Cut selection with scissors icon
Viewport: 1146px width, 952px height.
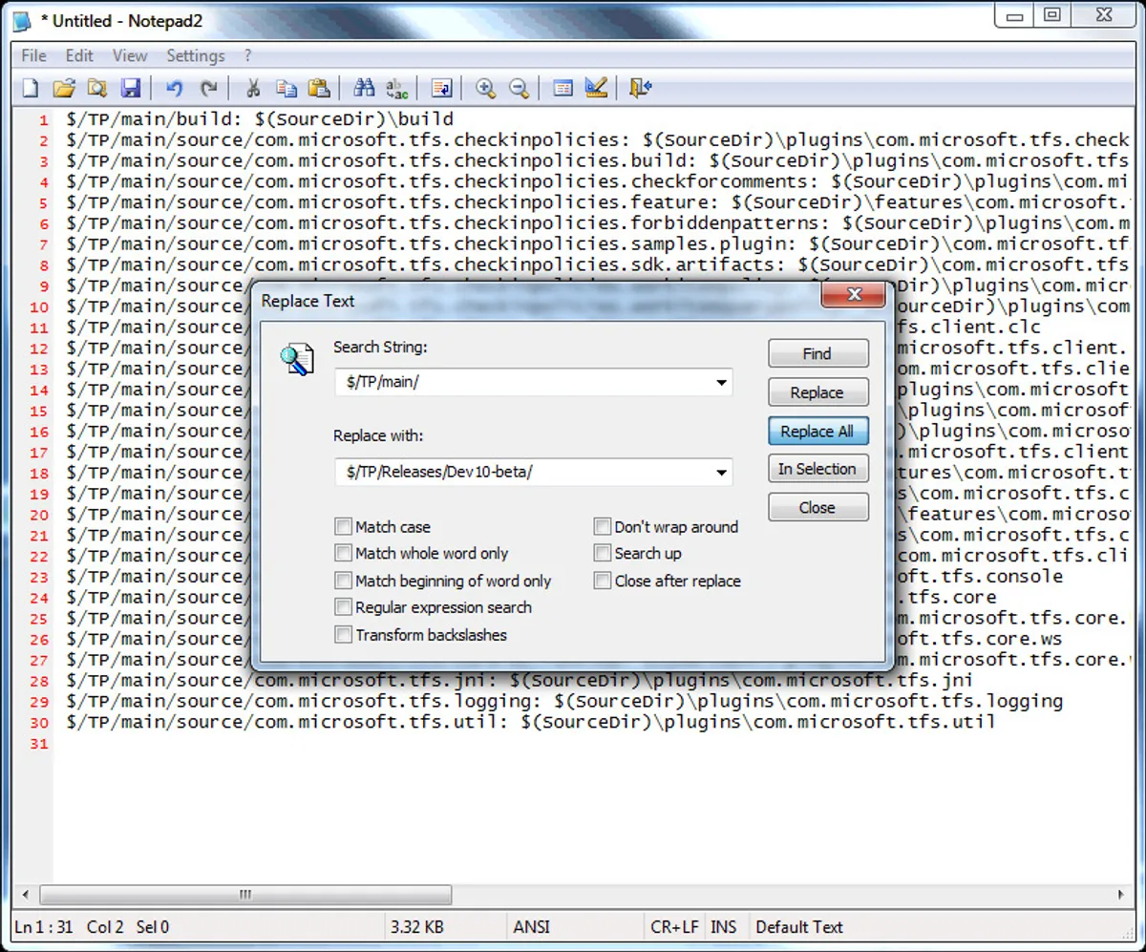coord(253,89)
